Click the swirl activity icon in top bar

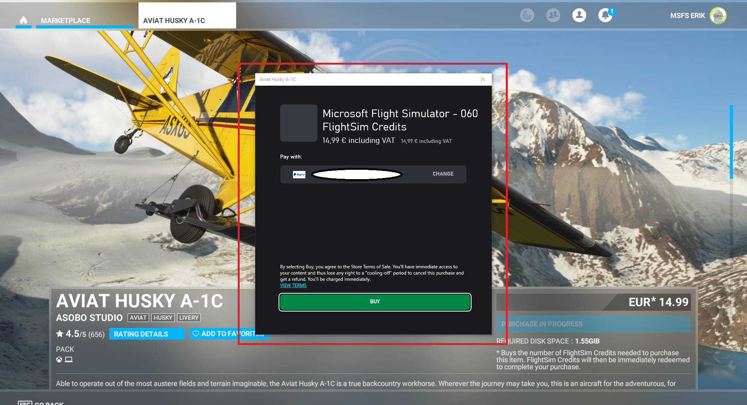(527, 16)
